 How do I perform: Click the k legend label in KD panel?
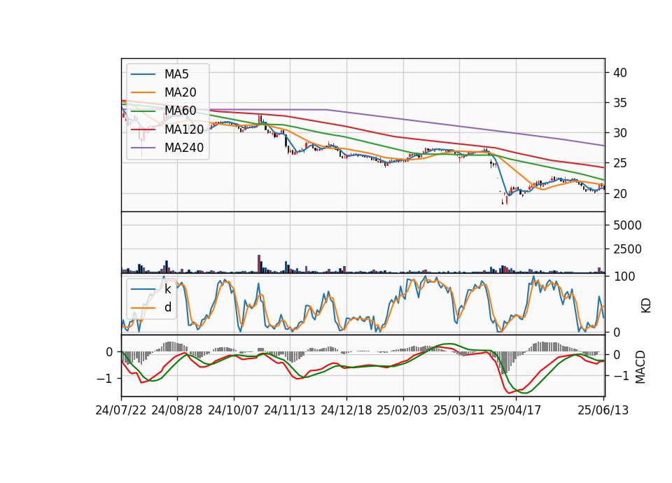(167, 289)
